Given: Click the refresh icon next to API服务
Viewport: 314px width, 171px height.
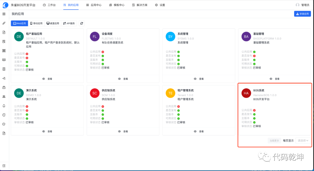Looking at the screenshot, I should (x=82, y=24).
